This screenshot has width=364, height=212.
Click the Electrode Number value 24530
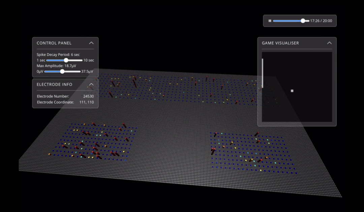tap(88, 96)
